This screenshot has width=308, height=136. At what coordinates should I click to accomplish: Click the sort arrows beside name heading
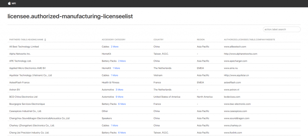point(45,40)
